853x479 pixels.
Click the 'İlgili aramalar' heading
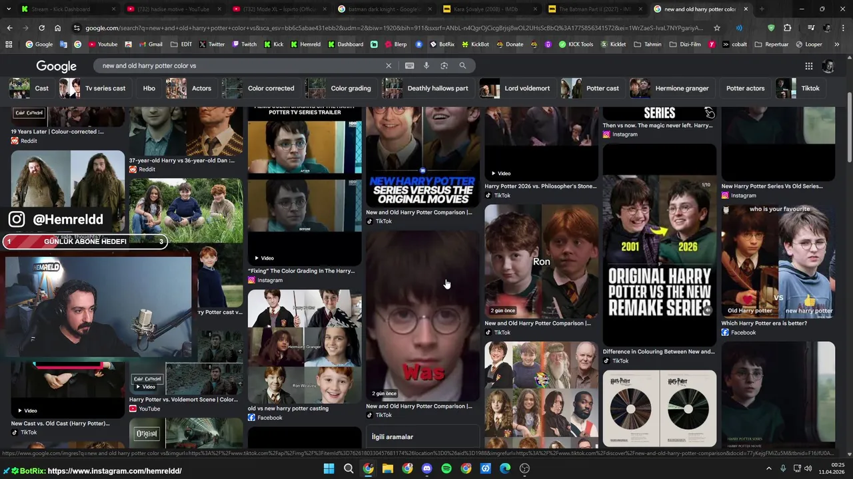coord(393,437)
